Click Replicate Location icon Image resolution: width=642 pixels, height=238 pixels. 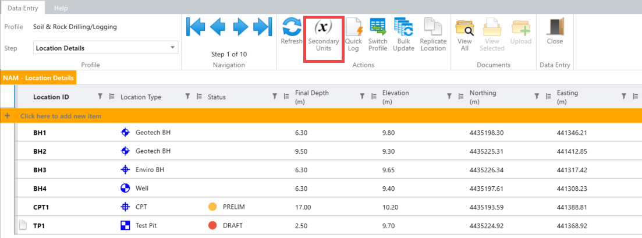[x=433, y=35]
